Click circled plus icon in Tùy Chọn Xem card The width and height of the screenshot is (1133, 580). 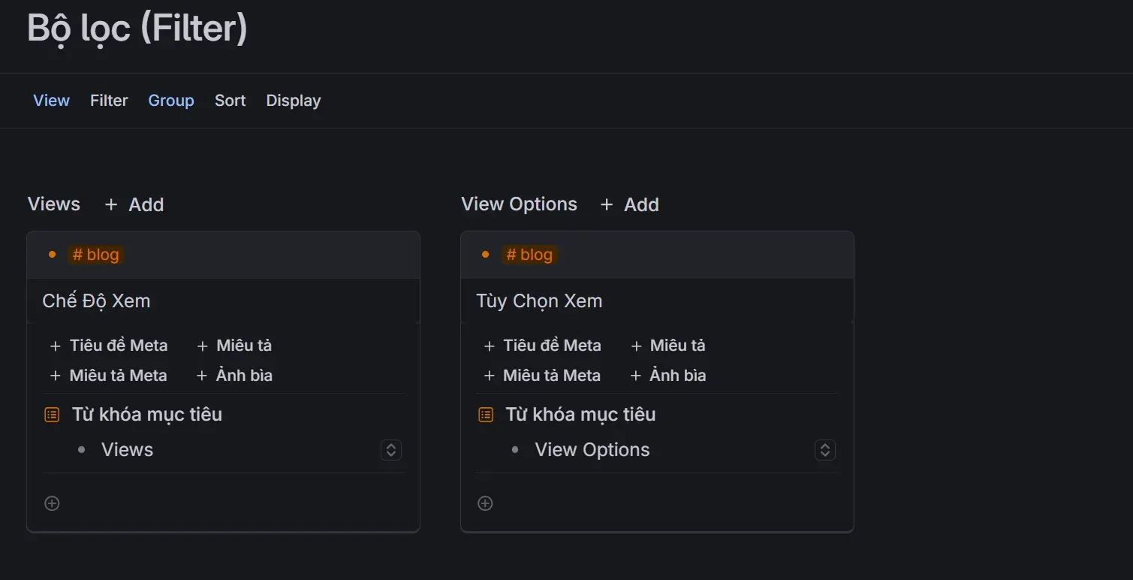[486, 503]
